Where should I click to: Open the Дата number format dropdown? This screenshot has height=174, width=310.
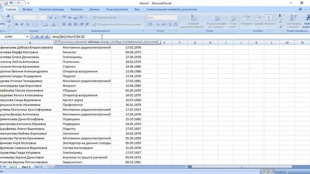[176, 17]
